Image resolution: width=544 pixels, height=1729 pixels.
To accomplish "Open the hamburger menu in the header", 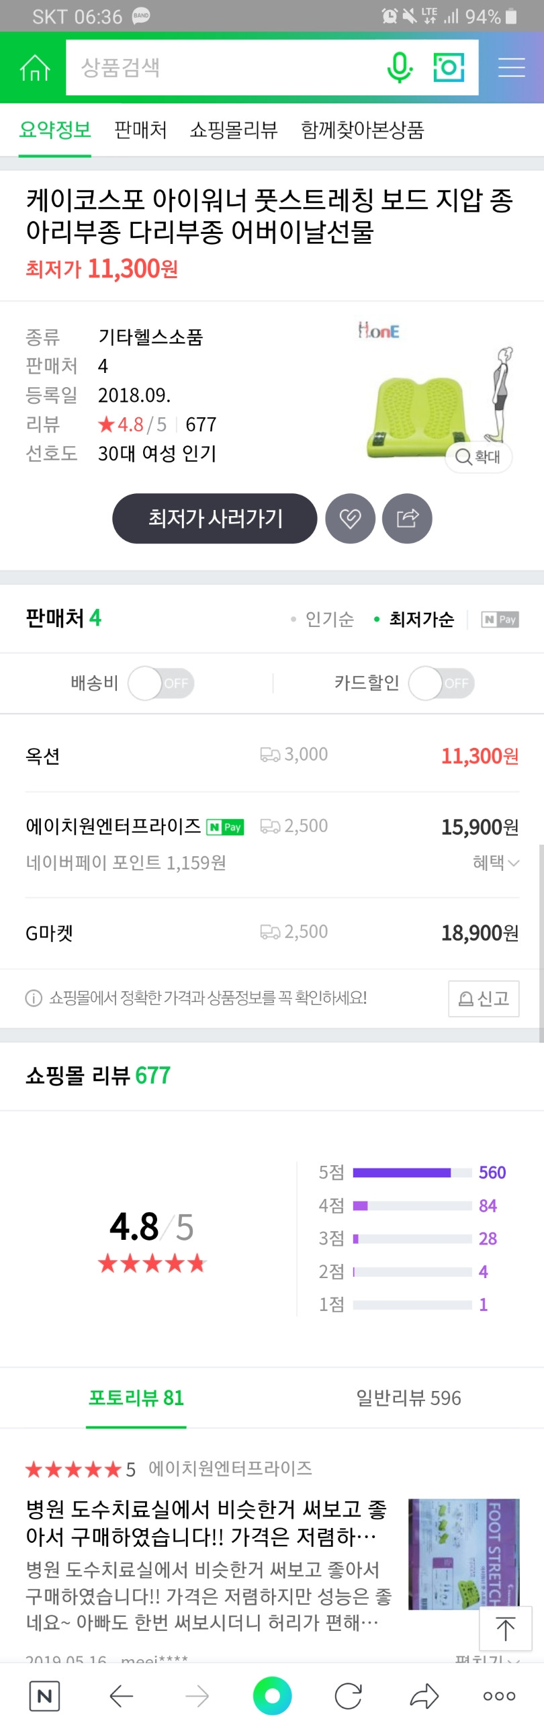I will point(511,67).
